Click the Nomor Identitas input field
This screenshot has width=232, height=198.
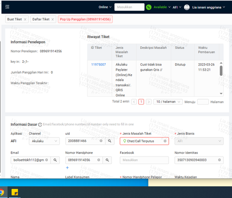tap(199, 160)
